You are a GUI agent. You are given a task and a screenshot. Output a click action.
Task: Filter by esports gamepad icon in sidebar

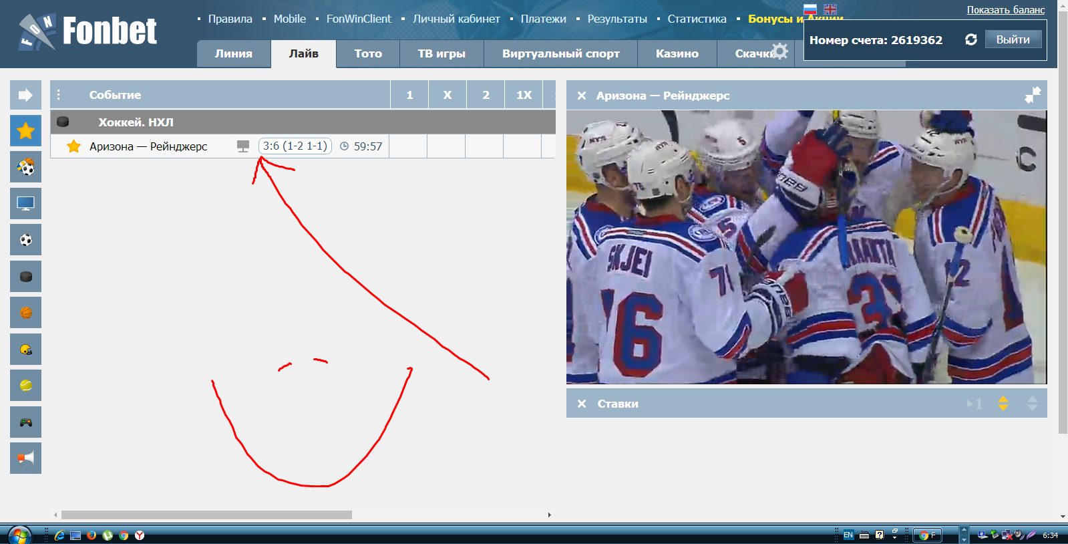tap(25, 422)
